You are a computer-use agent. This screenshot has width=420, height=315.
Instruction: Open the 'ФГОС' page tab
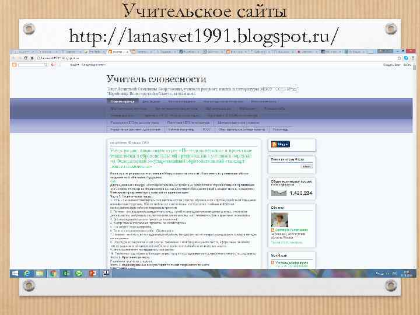click(x=206, y=129)
